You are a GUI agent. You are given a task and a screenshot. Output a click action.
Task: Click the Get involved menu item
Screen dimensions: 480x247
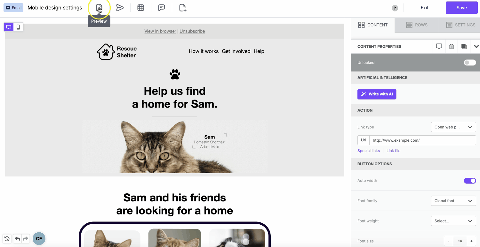(236, 51)
